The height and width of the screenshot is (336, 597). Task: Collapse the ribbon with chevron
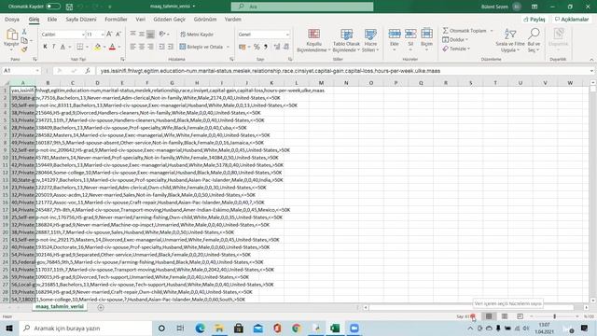pos(591,60)
